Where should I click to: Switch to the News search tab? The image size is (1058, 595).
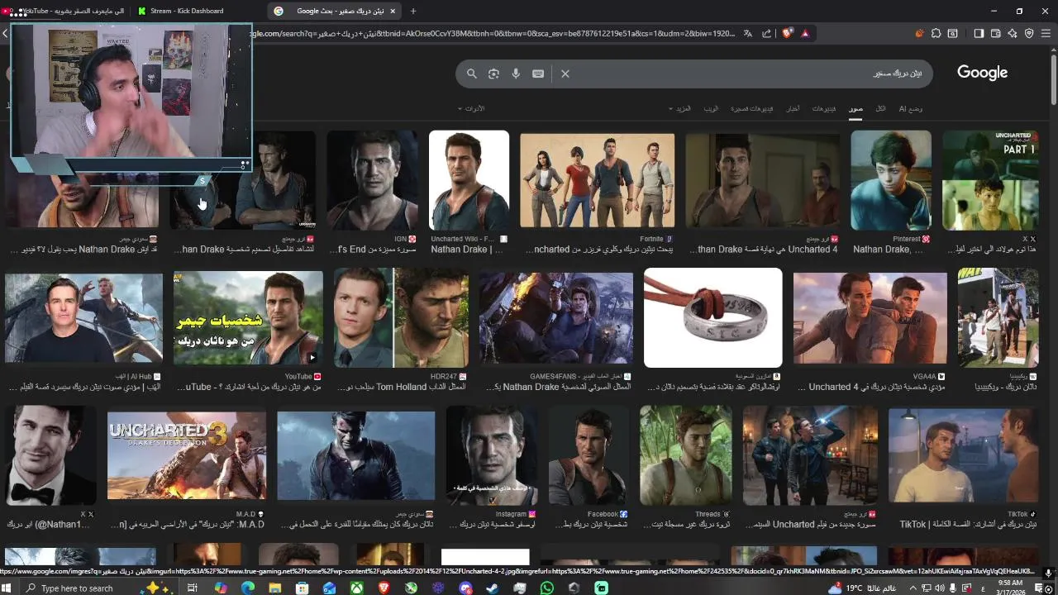click(792, 108)
